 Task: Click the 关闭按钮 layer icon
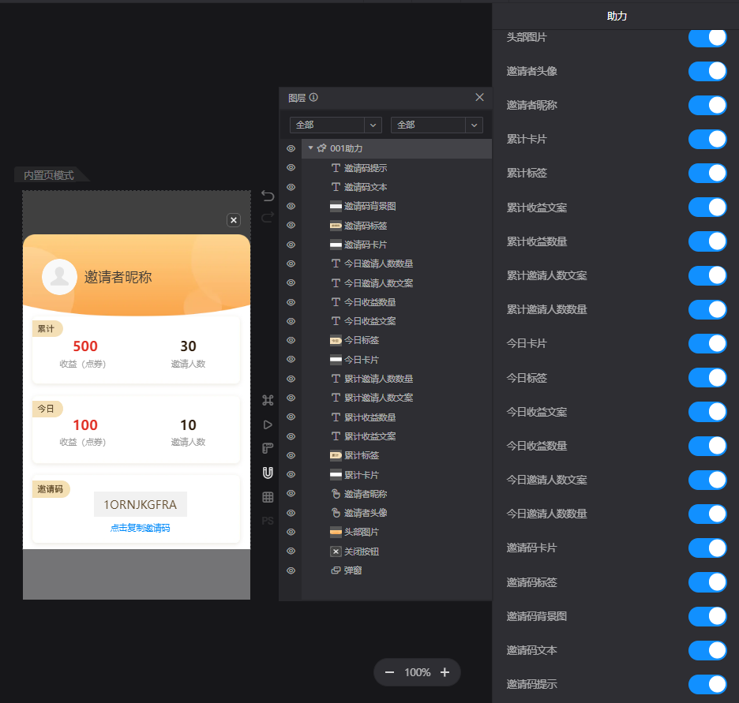[336, 552]
